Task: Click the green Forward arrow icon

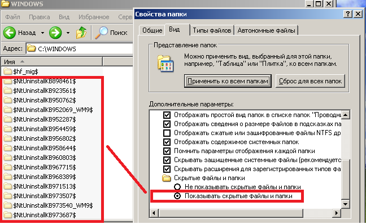Action: (x=55, y=33)
